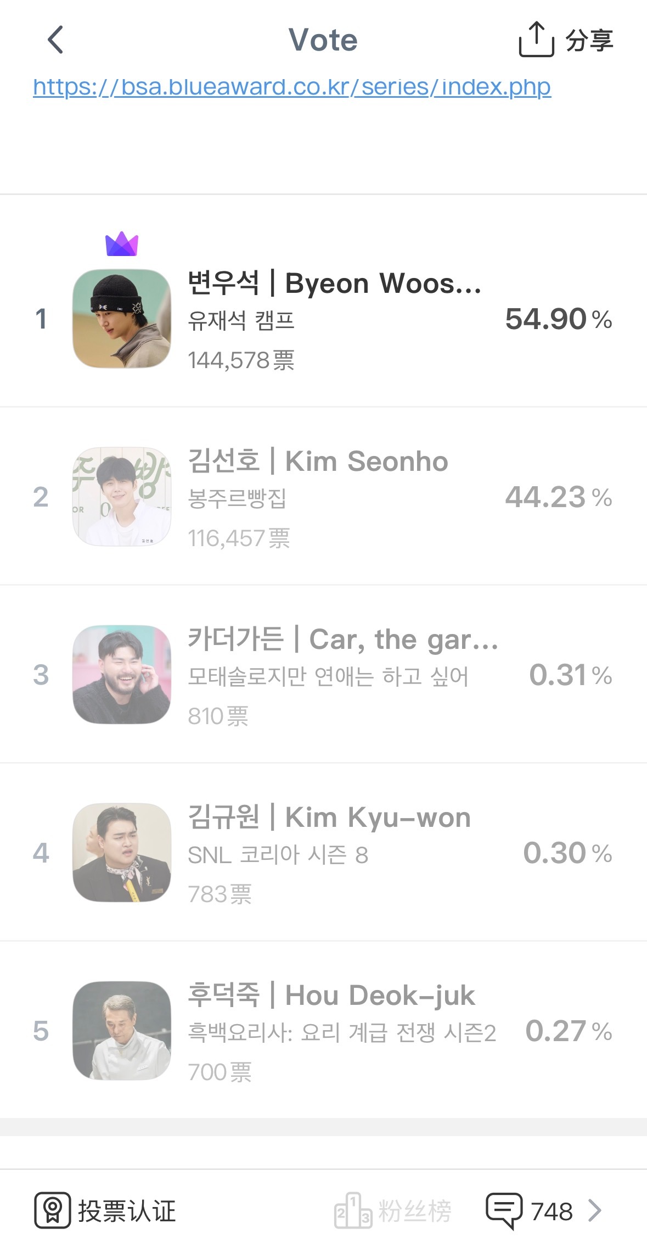This screenshot has height=1251, width=647.
Task: Choose the Kim Seonho 44.23% entry
Action: (323, 497)
